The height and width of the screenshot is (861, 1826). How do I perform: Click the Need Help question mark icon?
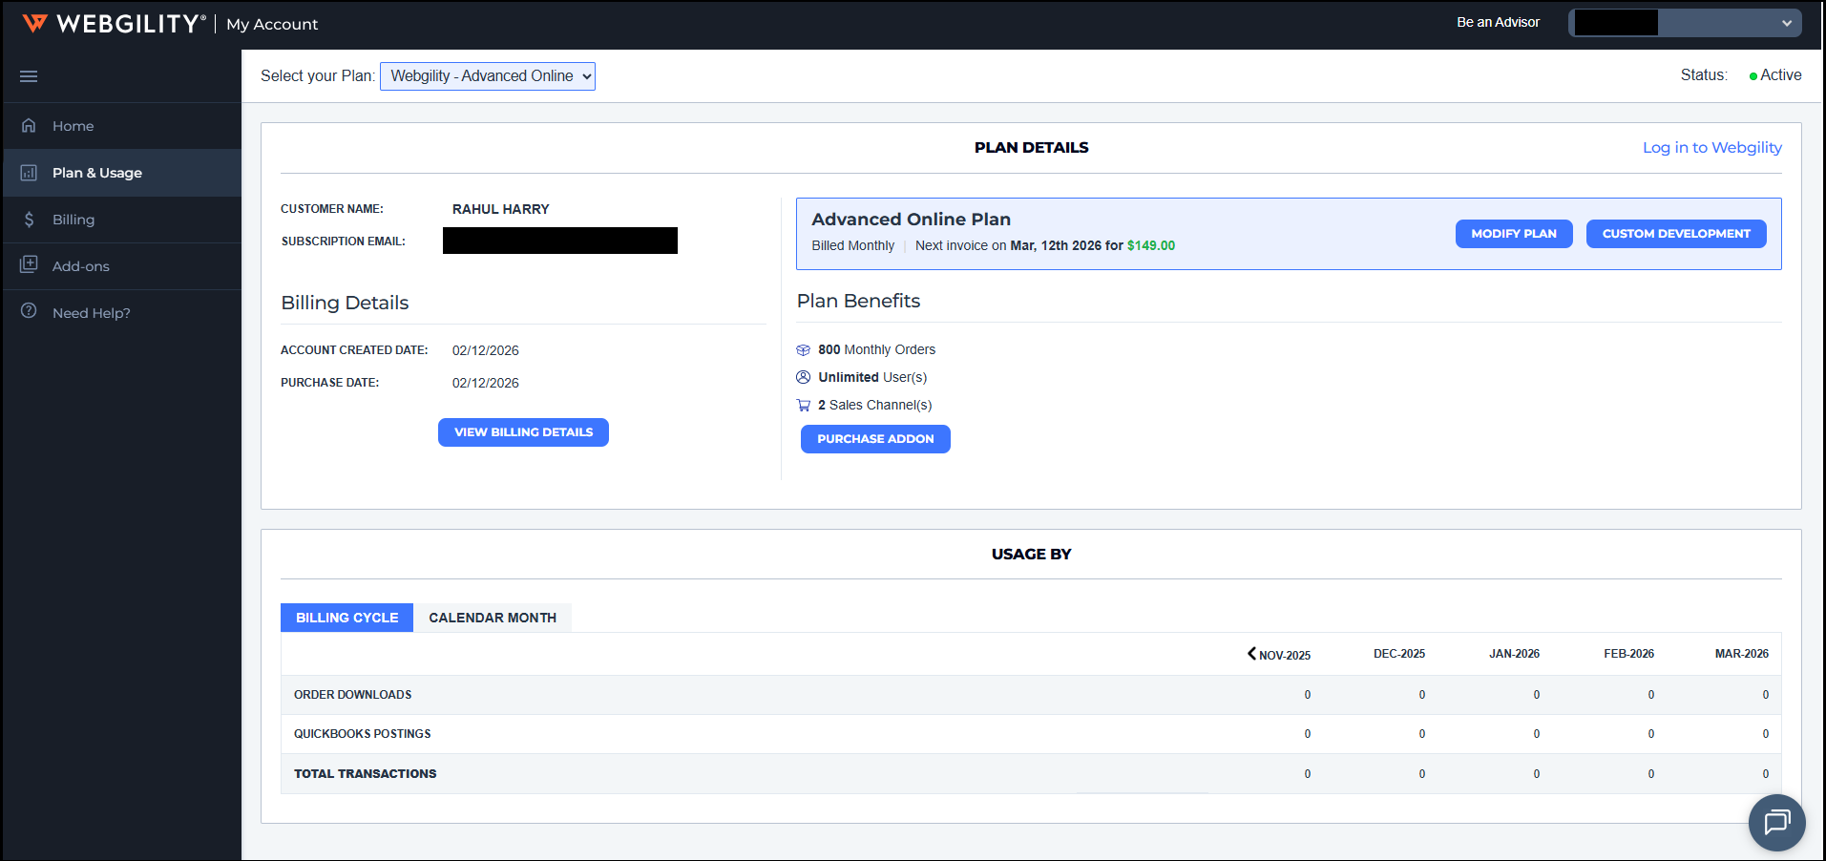click(x=29, y=311)
